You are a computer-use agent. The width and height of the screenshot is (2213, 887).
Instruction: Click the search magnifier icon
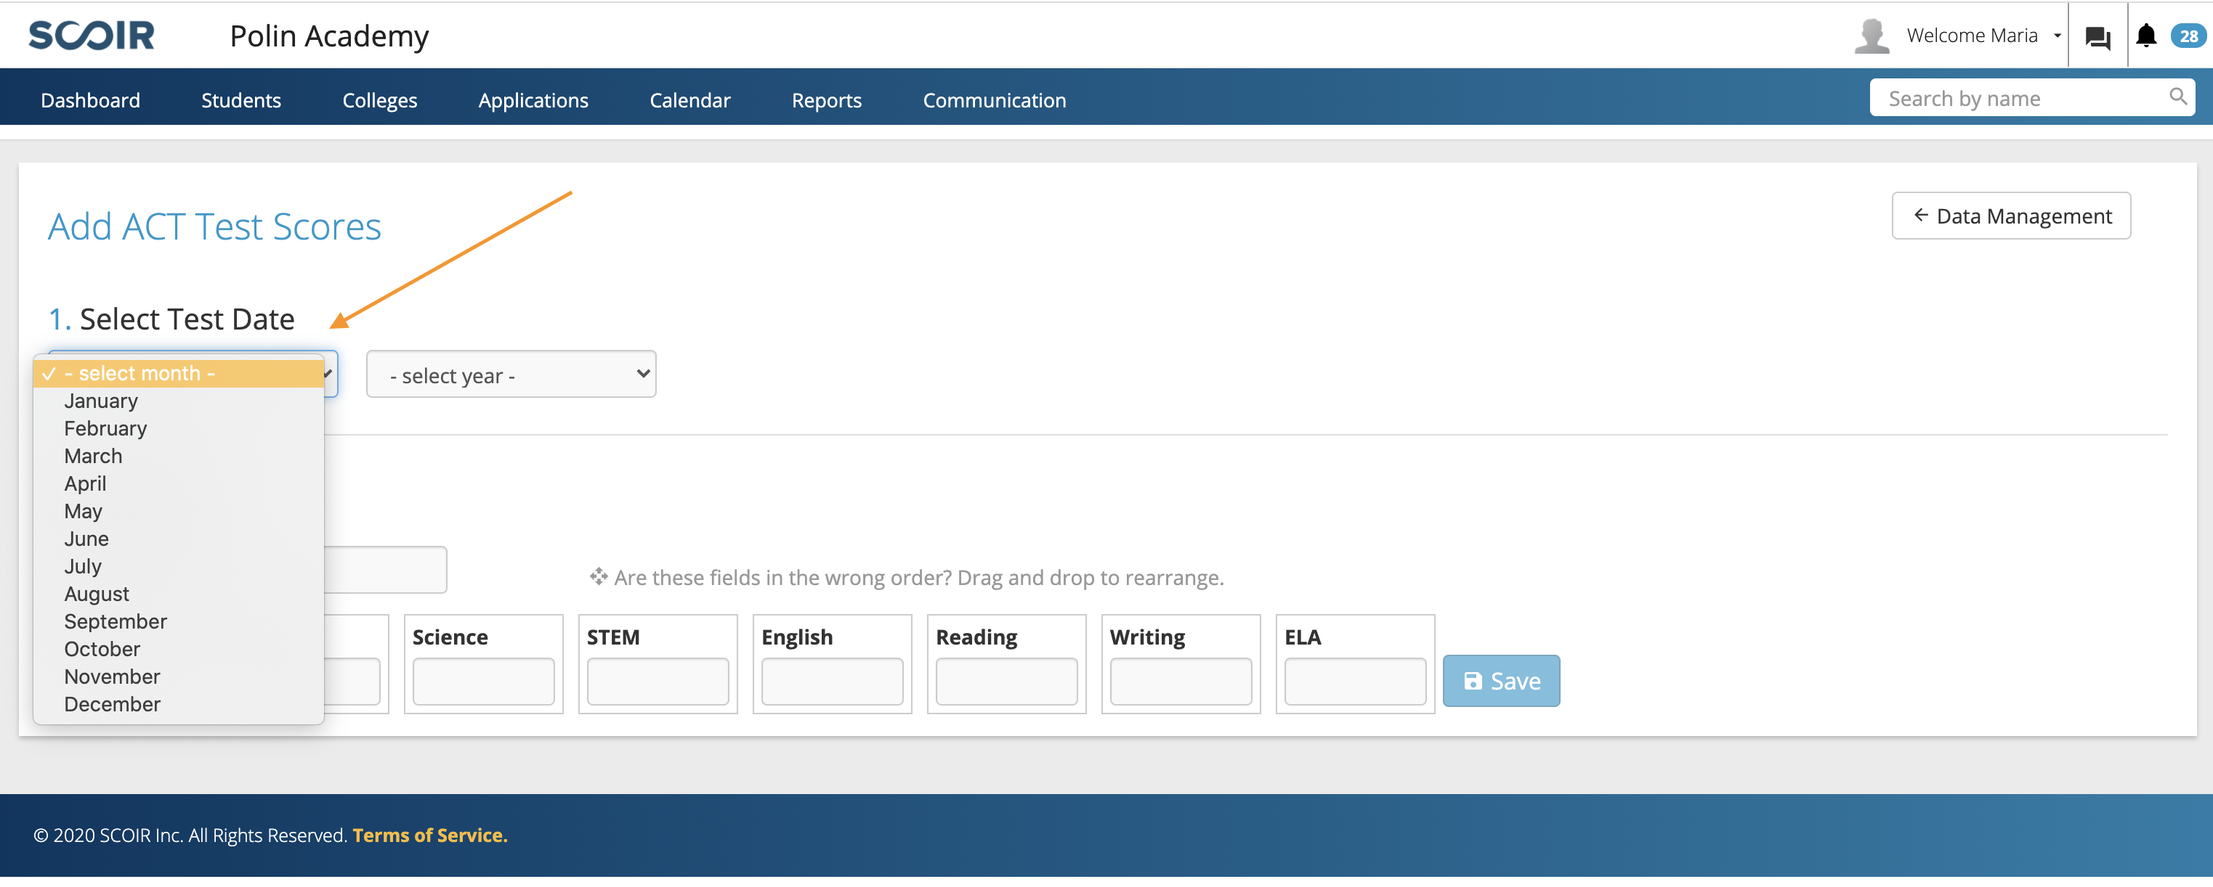2177,96
